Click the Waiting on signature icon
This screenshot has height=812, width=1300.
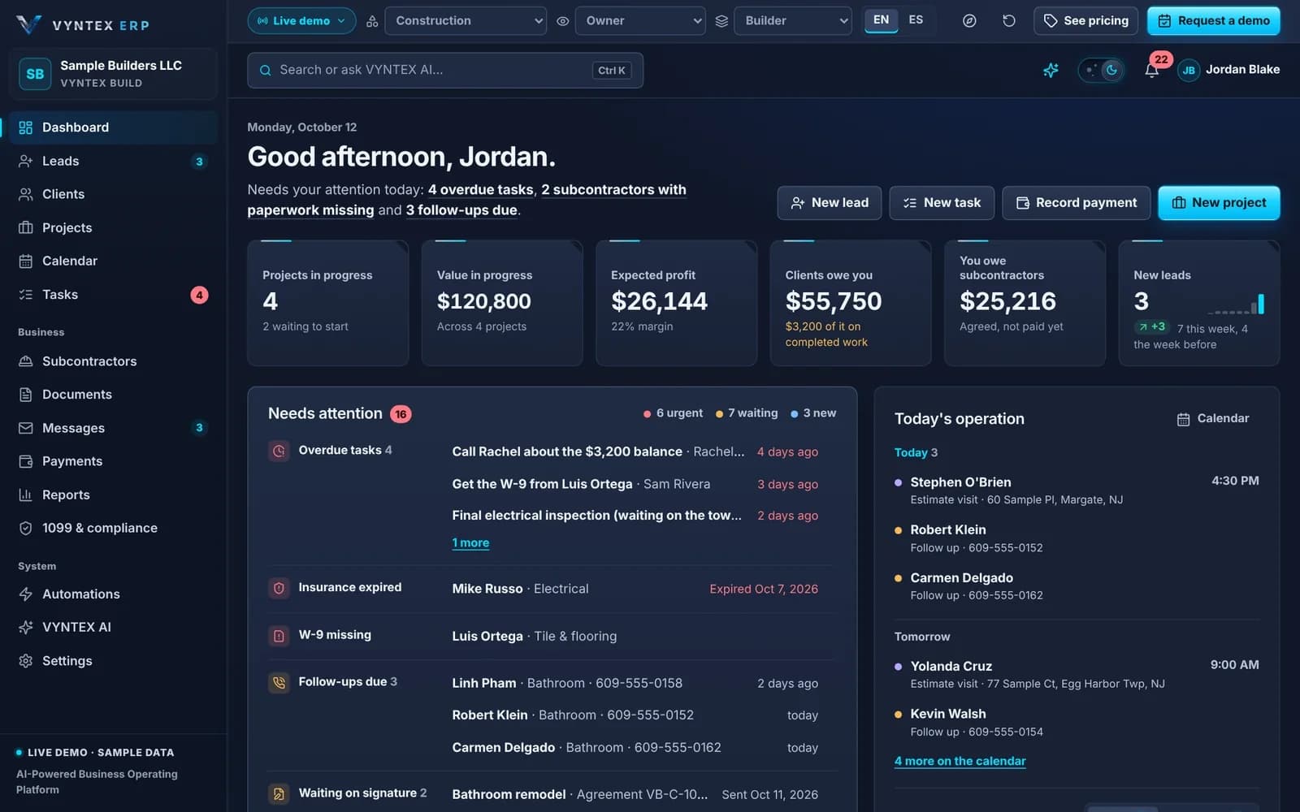tap(279, 794)
